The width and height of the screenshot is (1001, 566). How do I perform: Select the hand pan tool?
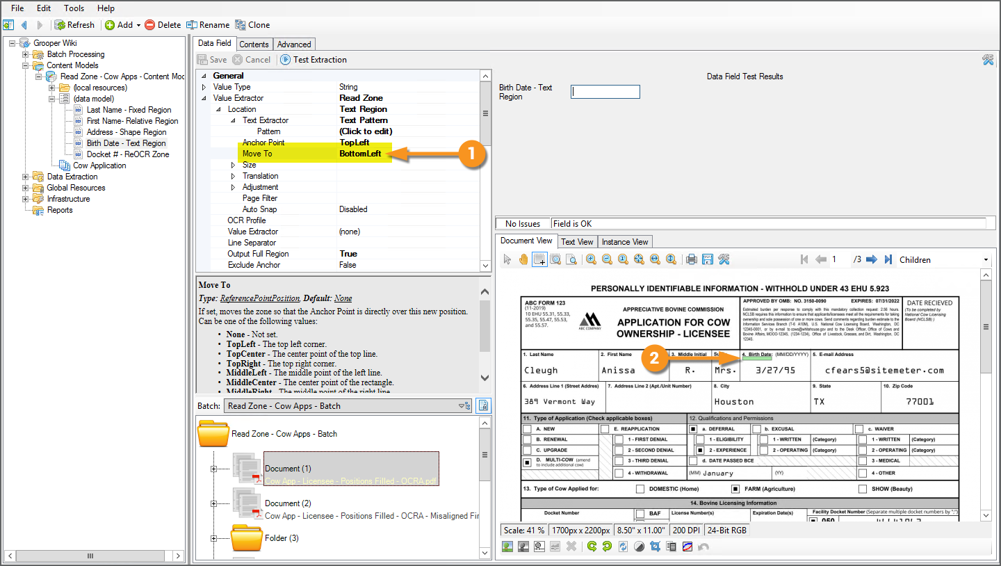tap(523, 259)
